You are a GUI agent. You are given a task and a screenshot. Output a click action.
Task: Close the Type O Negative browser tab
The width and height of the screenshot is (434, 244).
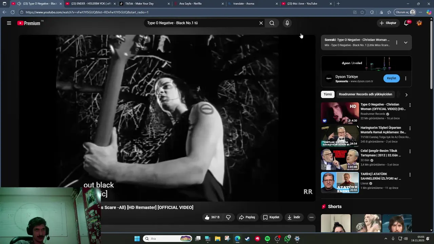pos(61,4)
